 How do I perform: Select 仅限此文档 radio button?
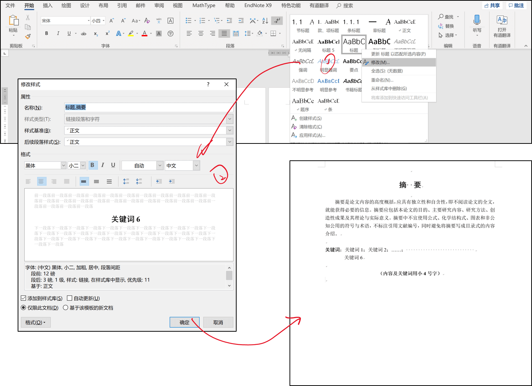pos(24,307)
